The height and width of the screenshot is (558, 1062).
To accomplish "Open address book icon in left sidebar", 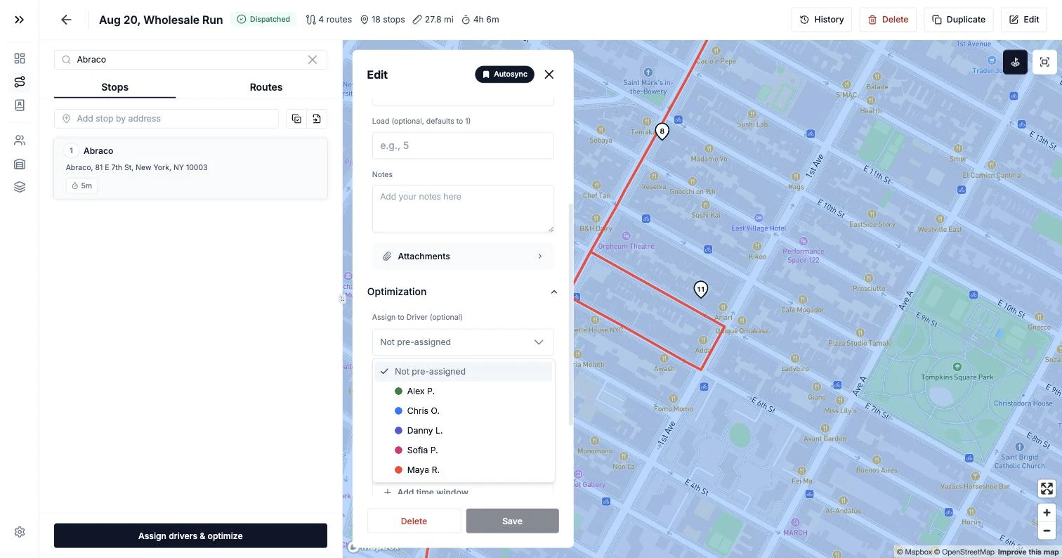I will pos(20,105).
